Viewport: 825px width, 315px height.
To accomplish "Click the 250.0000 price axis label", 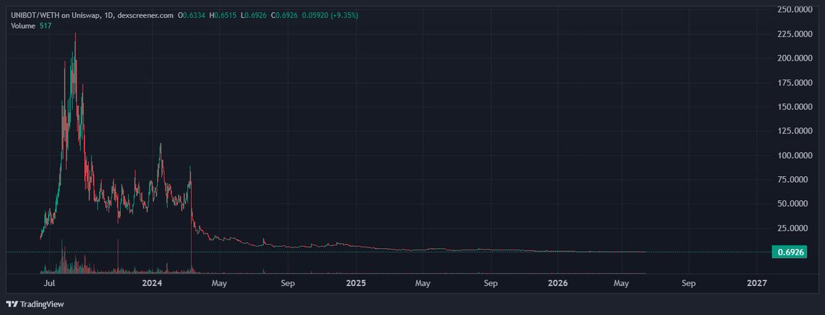I will (795, 10).
